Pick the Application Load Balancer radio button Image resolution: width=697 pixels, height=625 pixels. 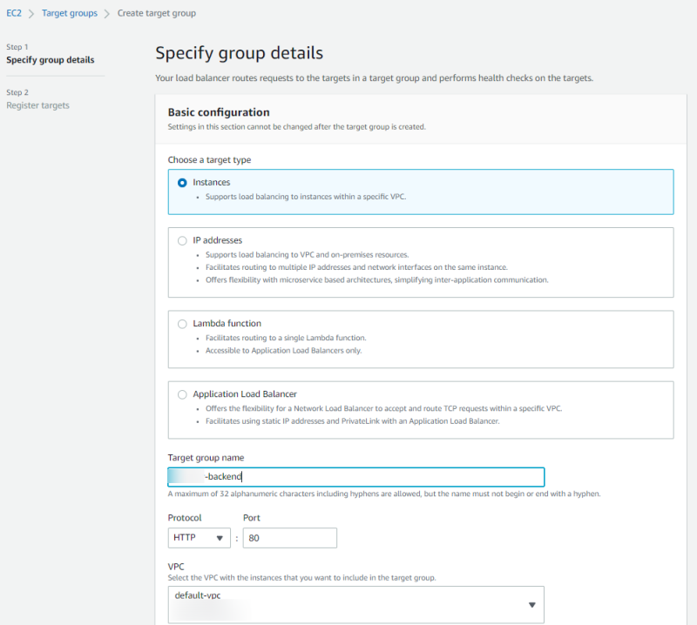182,394
